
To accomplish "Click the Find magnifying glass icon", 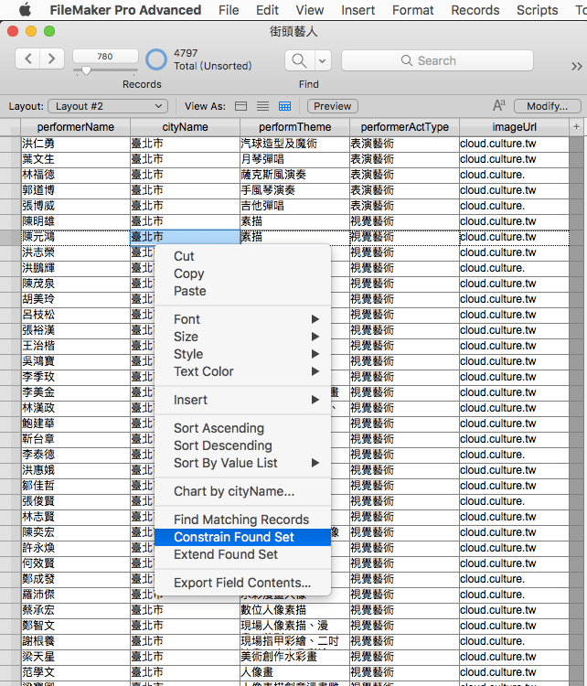I will click(x=298, y=60).
